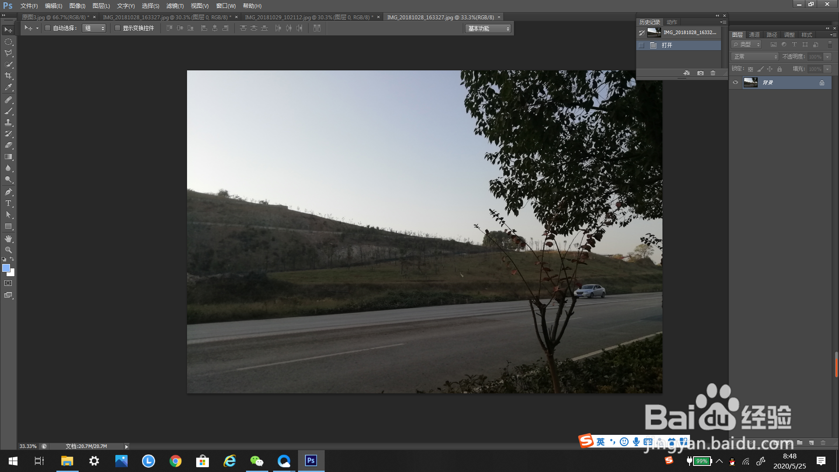The height and width of the screenshot is (472, 839).
Task: Open Chrome from the Windows taskbar
Action: [176, 461]
